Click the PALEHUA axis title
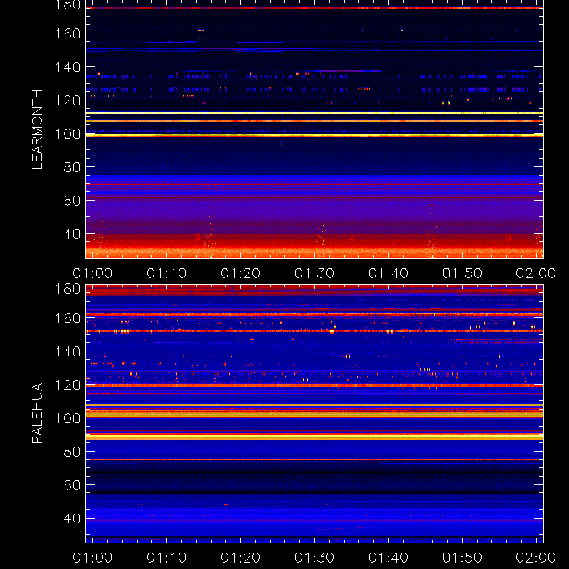The image size is (569, 569). coord(38,413)
